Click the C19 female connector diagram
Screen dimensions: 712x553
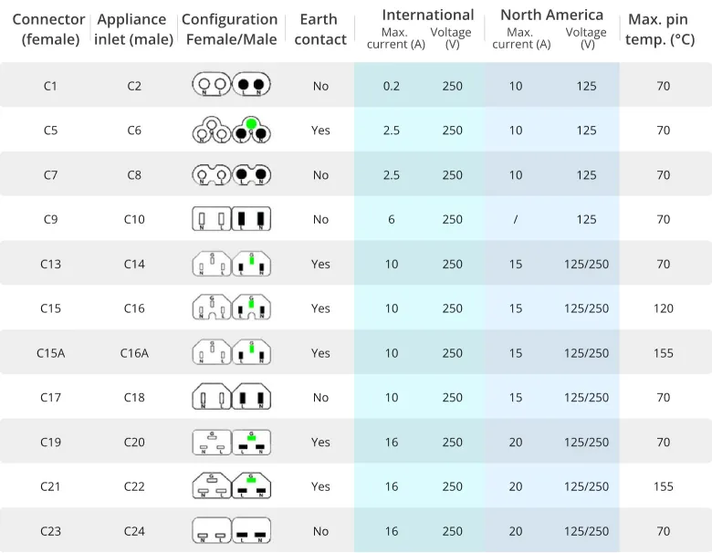(x=211, y=443)
